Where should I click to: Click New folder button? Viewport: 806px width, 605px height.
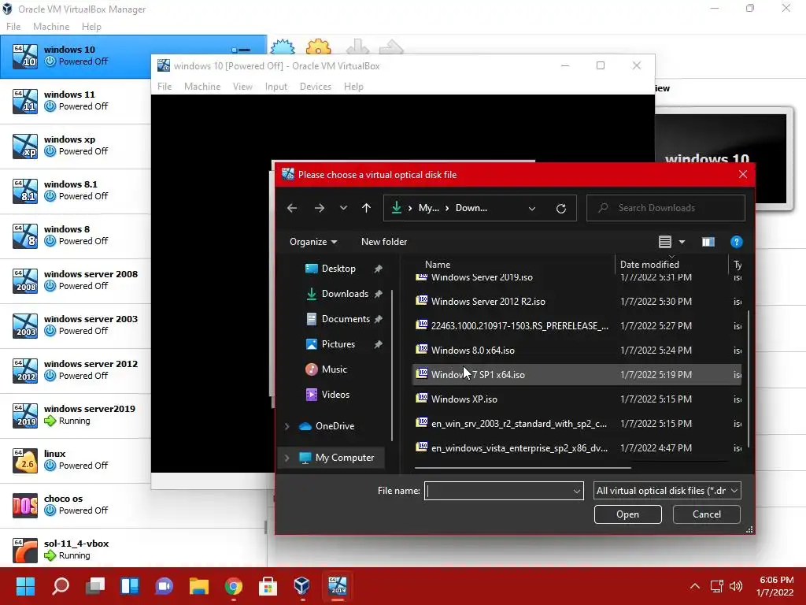(x=384, y=242)
